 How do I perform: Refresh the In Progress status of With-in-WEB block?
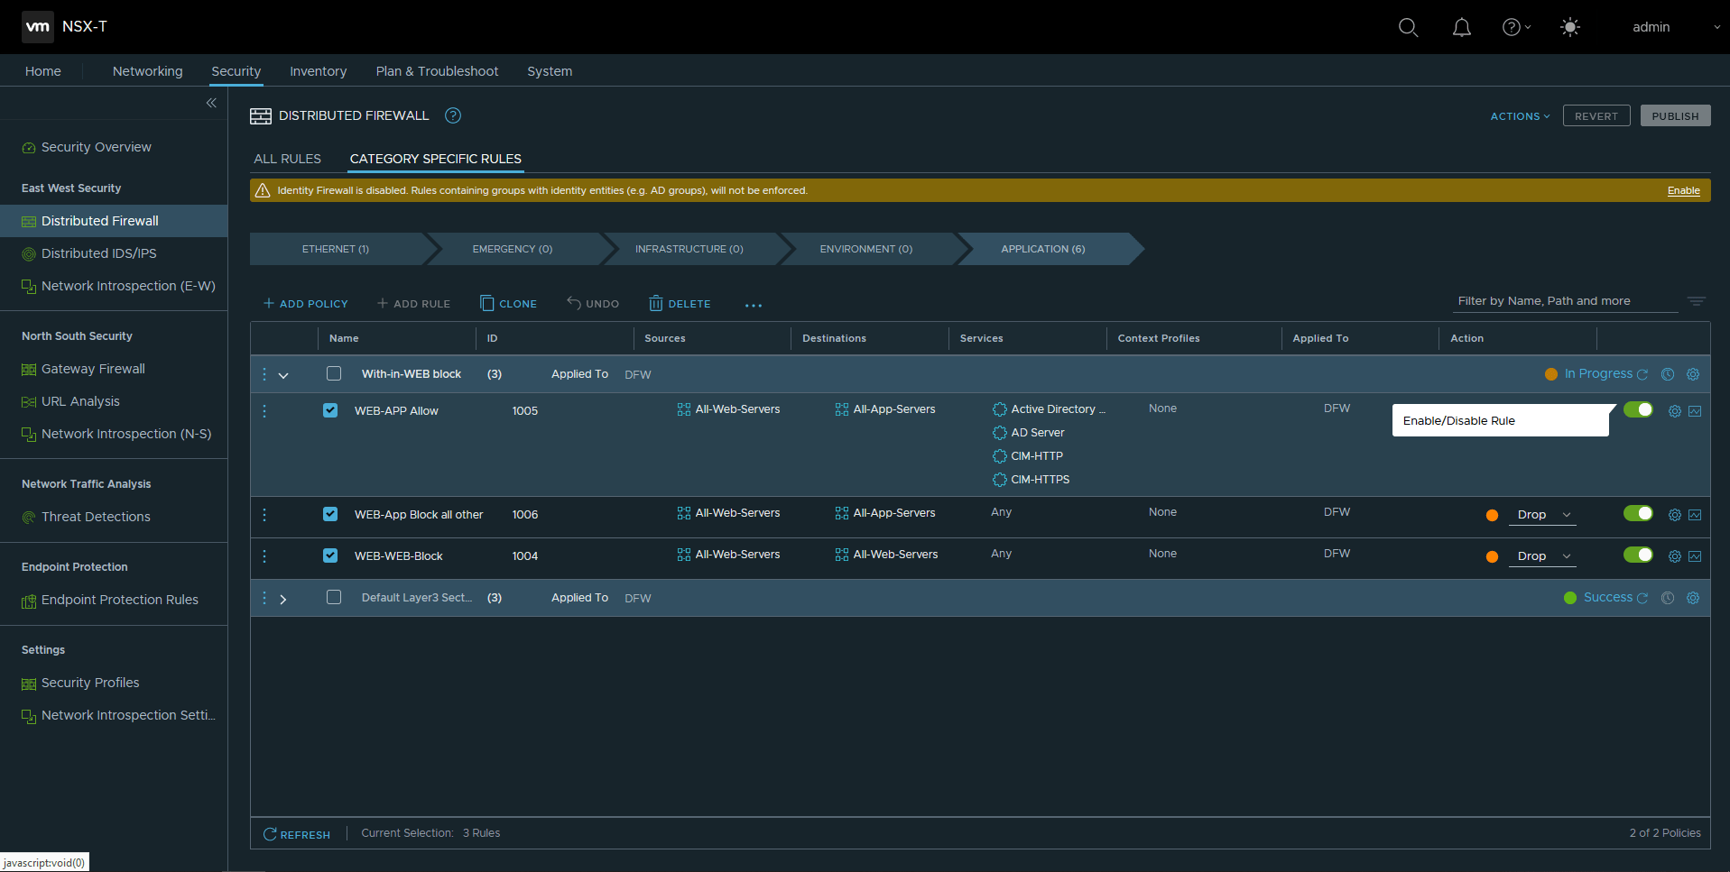(1642, 374)
